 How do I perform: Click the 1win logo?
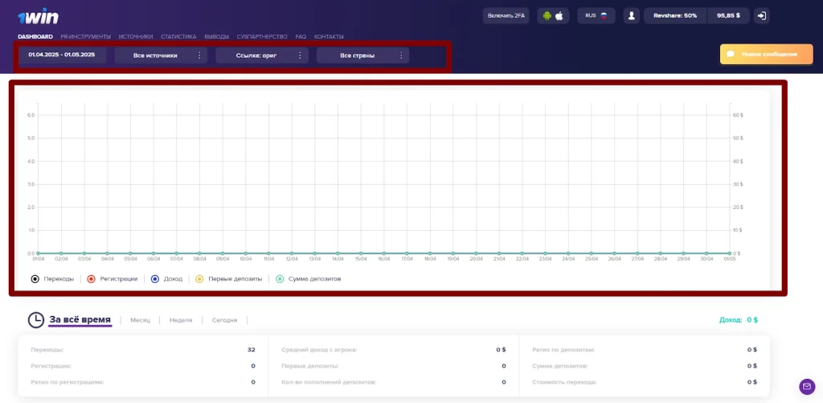pos(39,18)
